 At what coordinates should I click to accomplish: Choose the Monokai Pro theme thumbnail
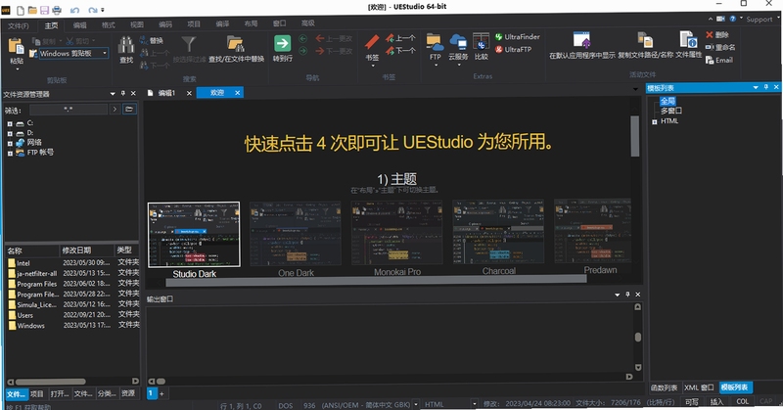pyautogui.click(x=396, y=233)
